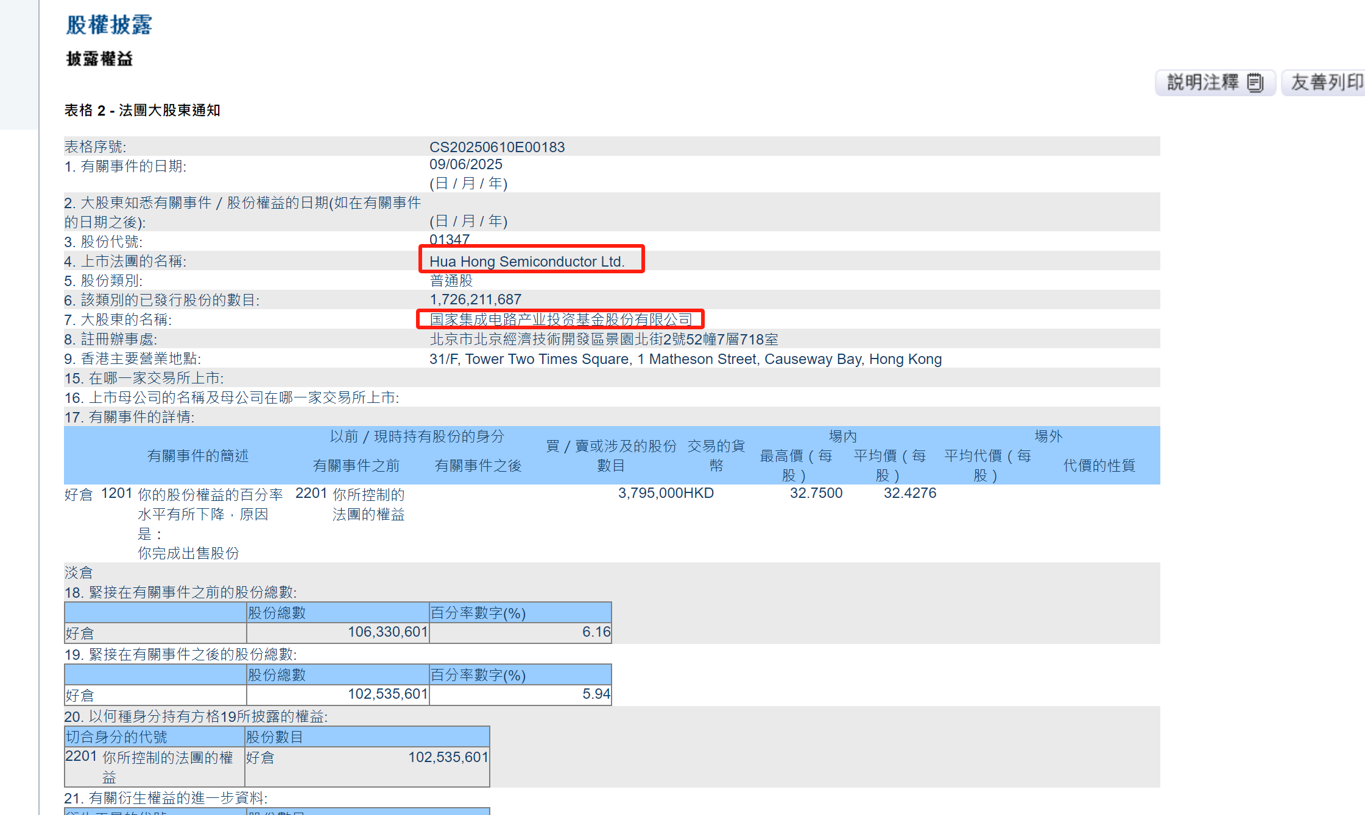Click total shares after event 102,535,601 in box 19

click(x=387, y=694)
